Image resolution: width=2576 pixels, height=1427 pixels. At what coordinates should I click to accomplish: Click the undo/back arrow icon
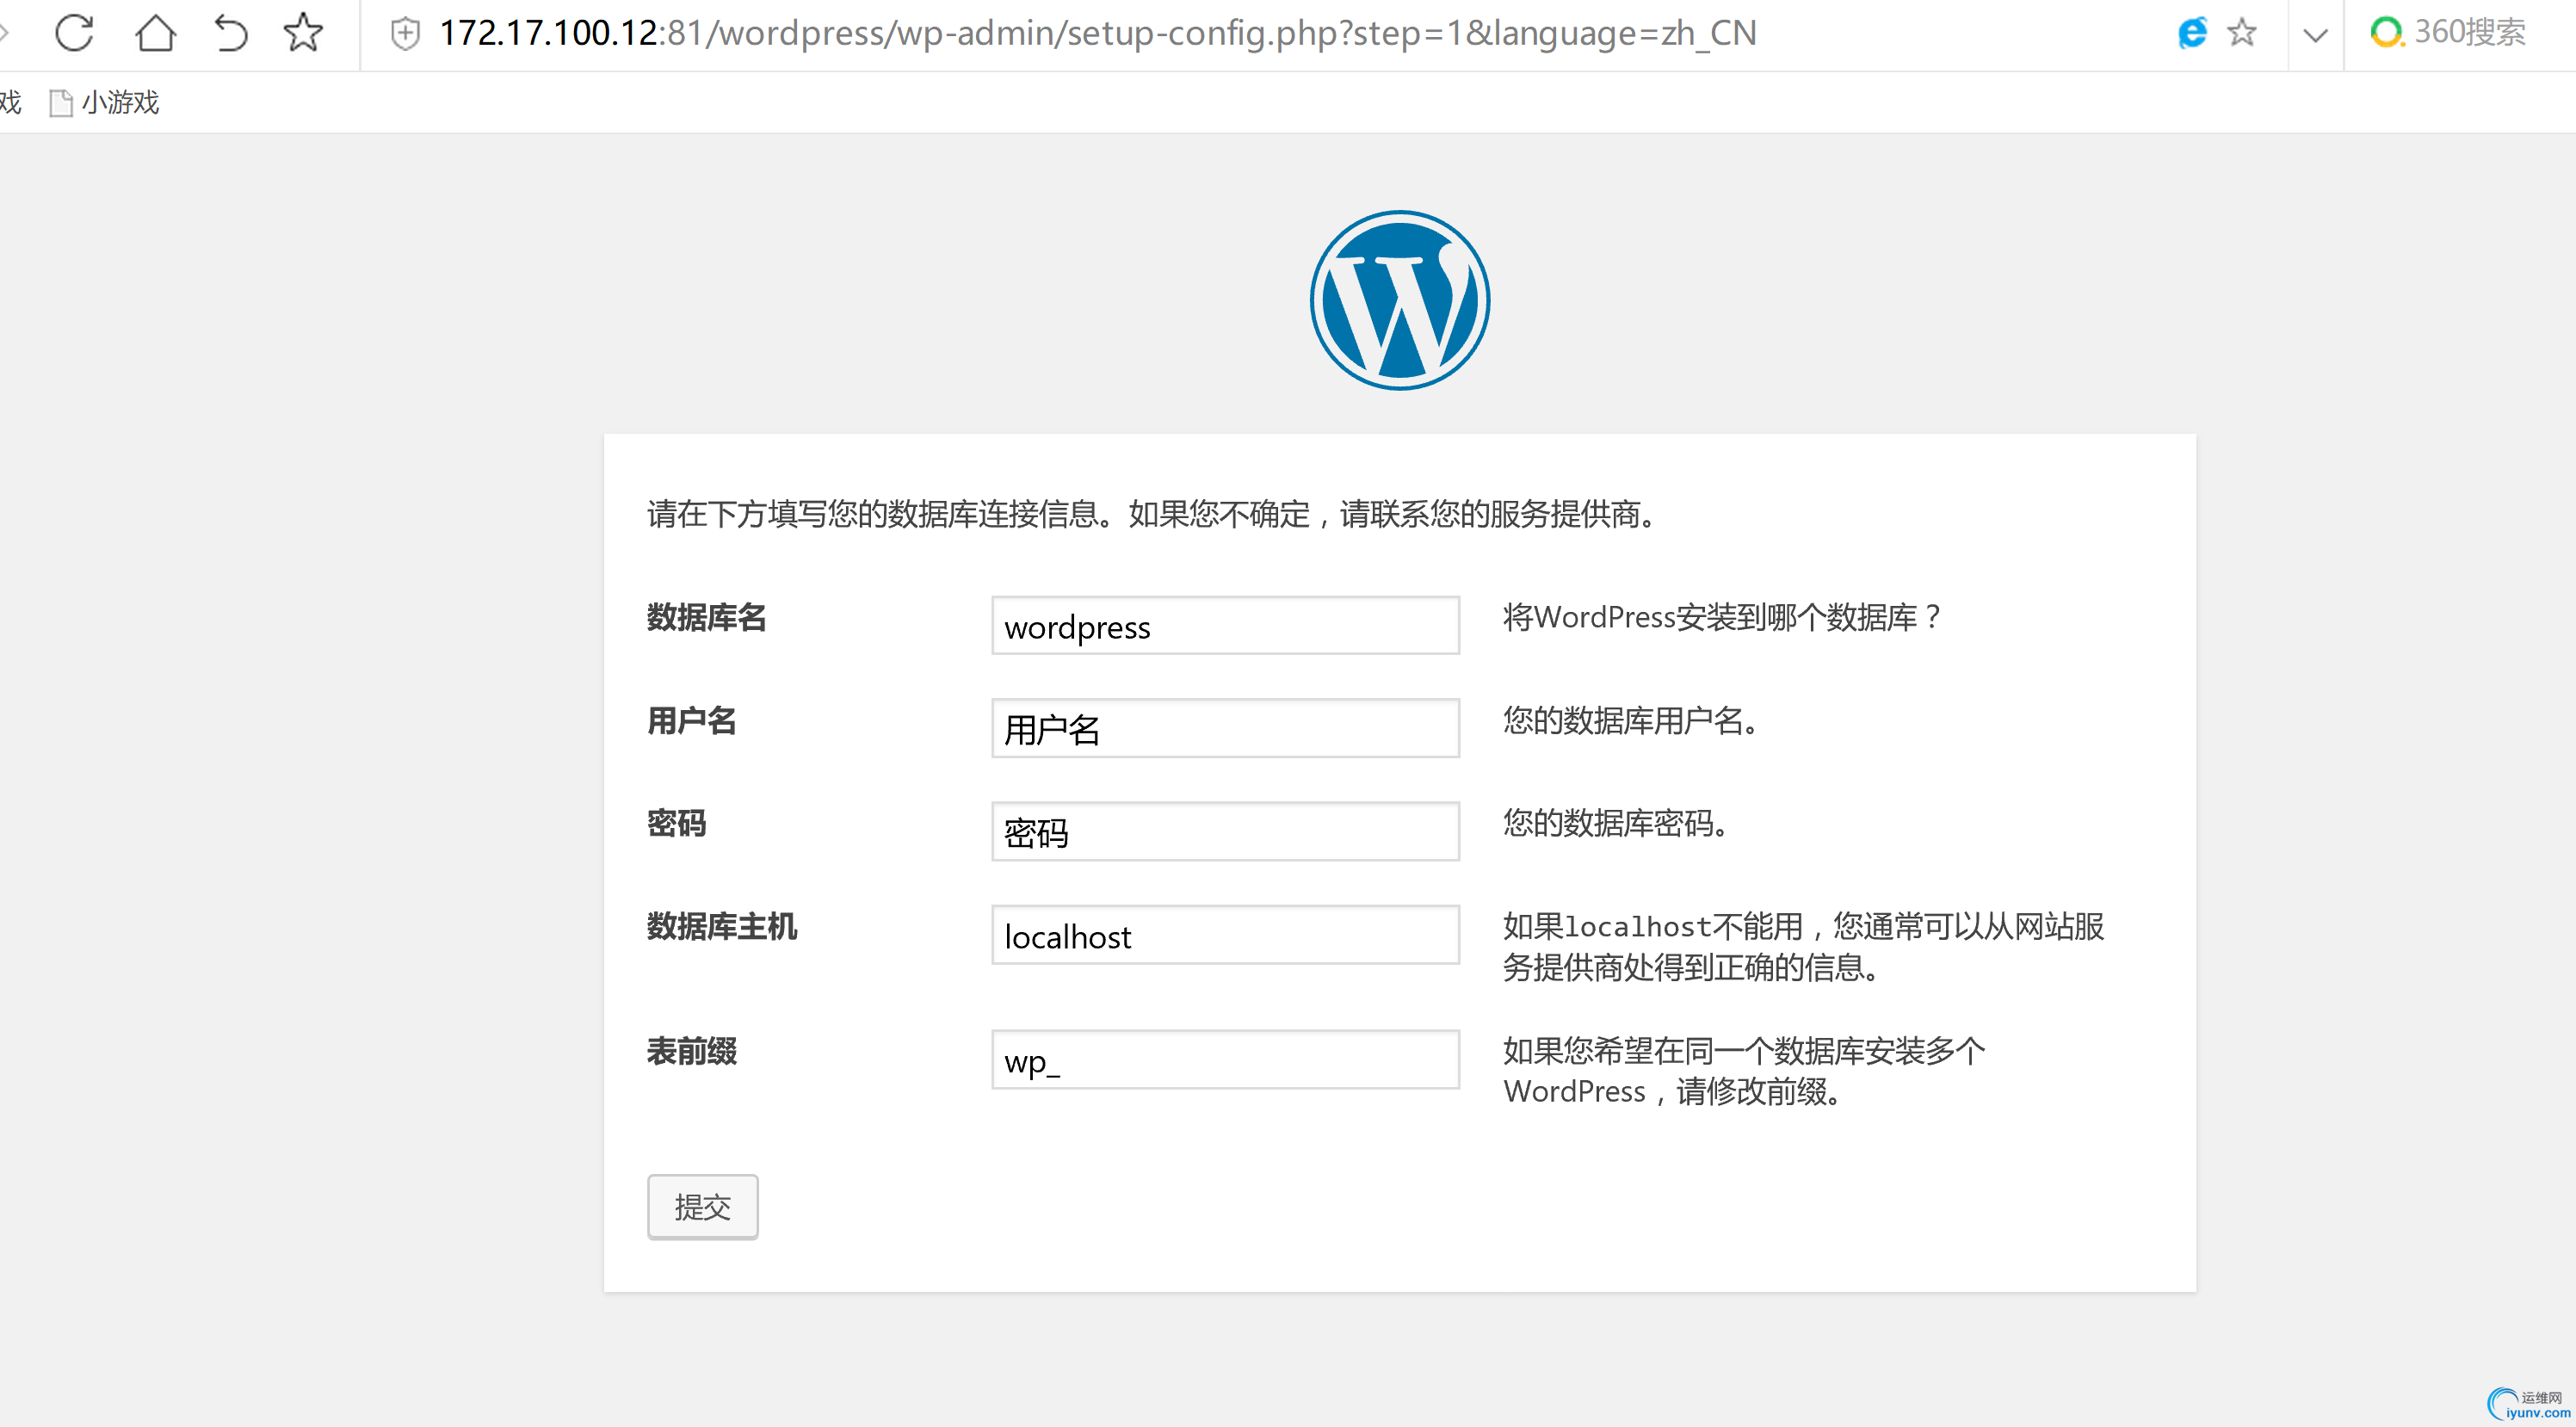(x=230, y=33)
